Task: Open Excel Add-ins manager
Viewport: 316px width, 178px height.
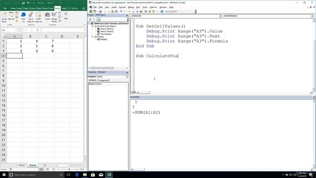Action: tap(31, 17)
